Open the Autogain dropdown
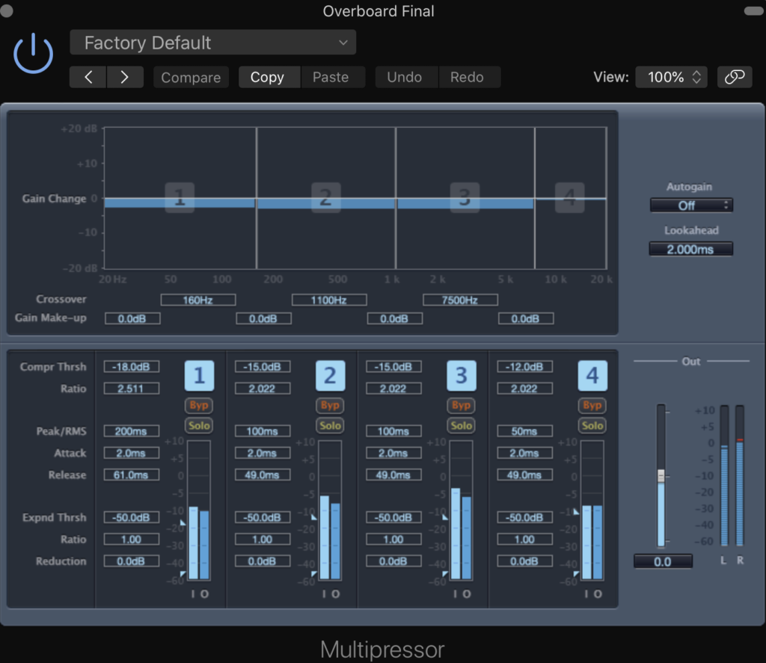Viewport: 766px width, 663px height. [690, 205]
